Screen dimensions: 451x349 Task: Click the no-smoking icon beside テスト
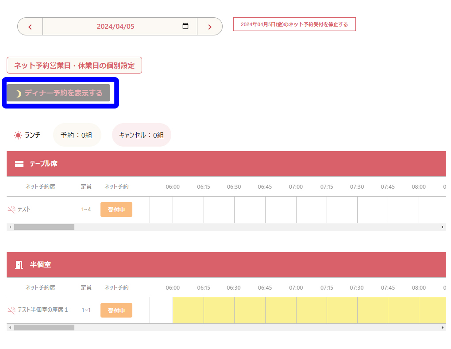point(12,209)
